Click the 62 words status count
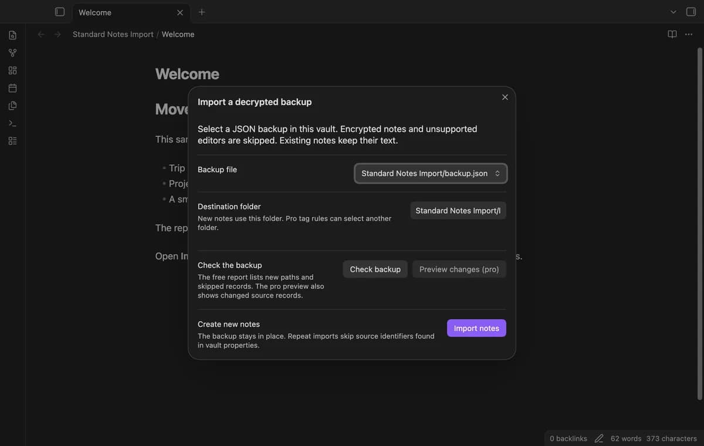The width and height of the screenshot is (704, 446). click(625, 438)
